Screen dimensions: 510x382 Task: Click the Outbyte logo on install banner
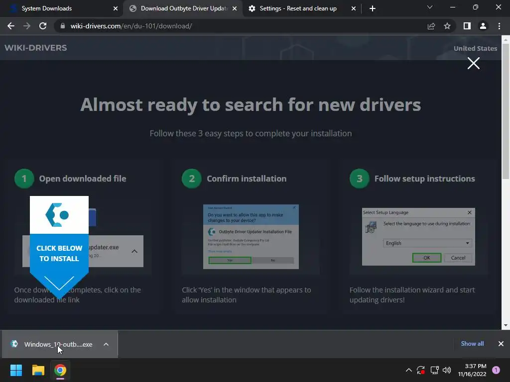tap(57, 215)
